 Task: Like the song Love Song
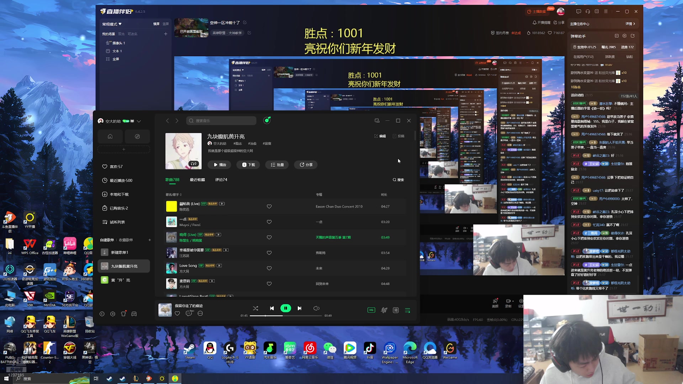click(269, 268)
